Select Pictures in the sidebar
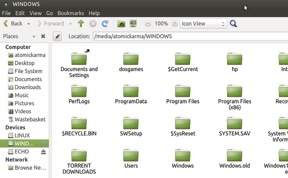 click(21, 103)
